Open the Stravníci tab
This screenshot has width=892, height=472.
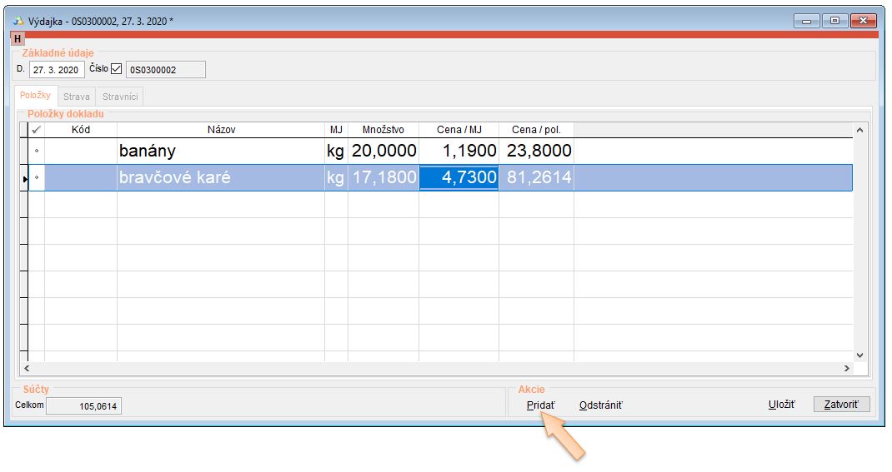[x=120, y=97]
